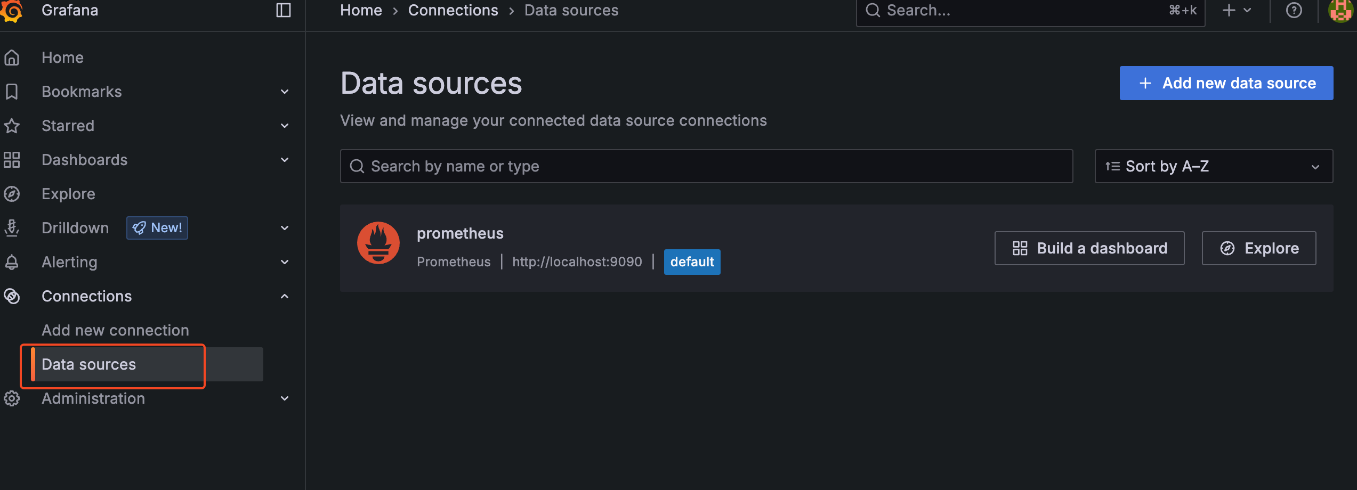Click the Data sources page heading
This screenshot has width=1357, height=490.
tap(431, 84)
